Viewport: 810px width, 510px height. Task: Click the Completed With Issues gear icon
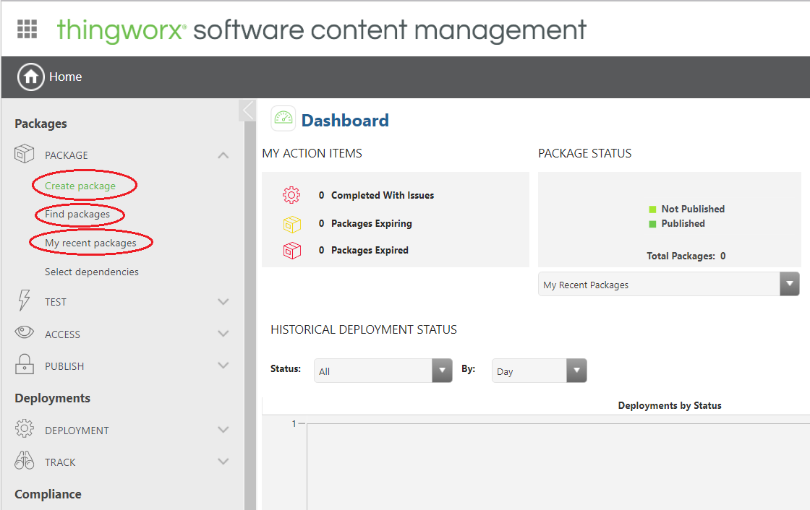tap(291, 194)
